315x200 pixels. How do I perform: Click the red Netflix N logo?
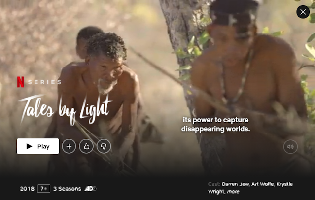tap(21, 82)
